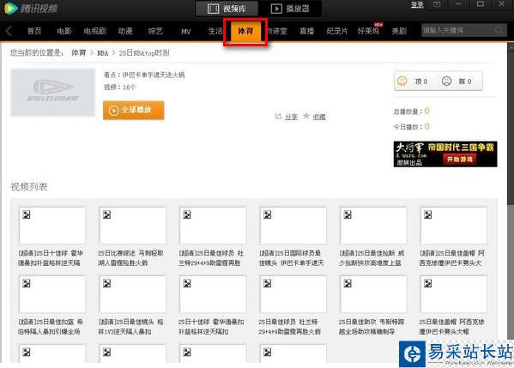Viewport: 514px width, 368px height.
Task: Open thumbnail for 25日最佳球员 杜兰特 second-row
Action: click(x=293, y=294)
